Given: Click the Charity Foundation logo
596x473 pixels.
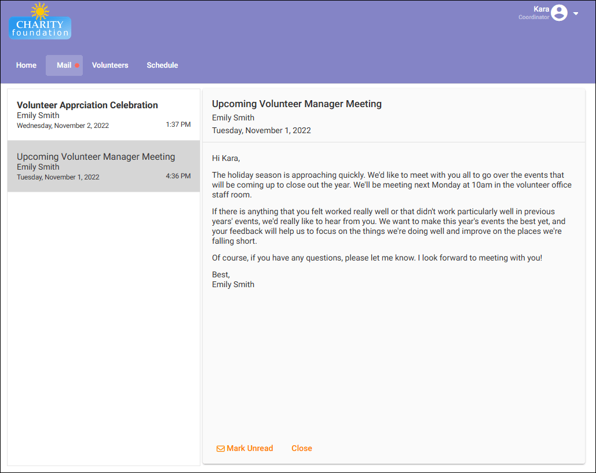Looking at the screenshot, I should 40,28.
